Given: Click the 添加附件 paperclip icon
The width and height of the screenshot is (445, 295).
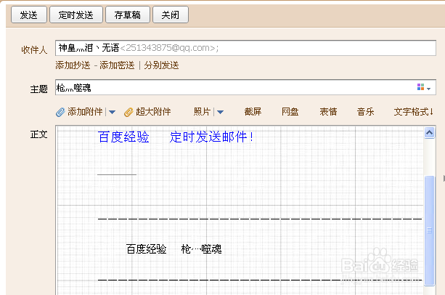Looking at the screenshot, I should pyautogui.click(x=60, y=112).
